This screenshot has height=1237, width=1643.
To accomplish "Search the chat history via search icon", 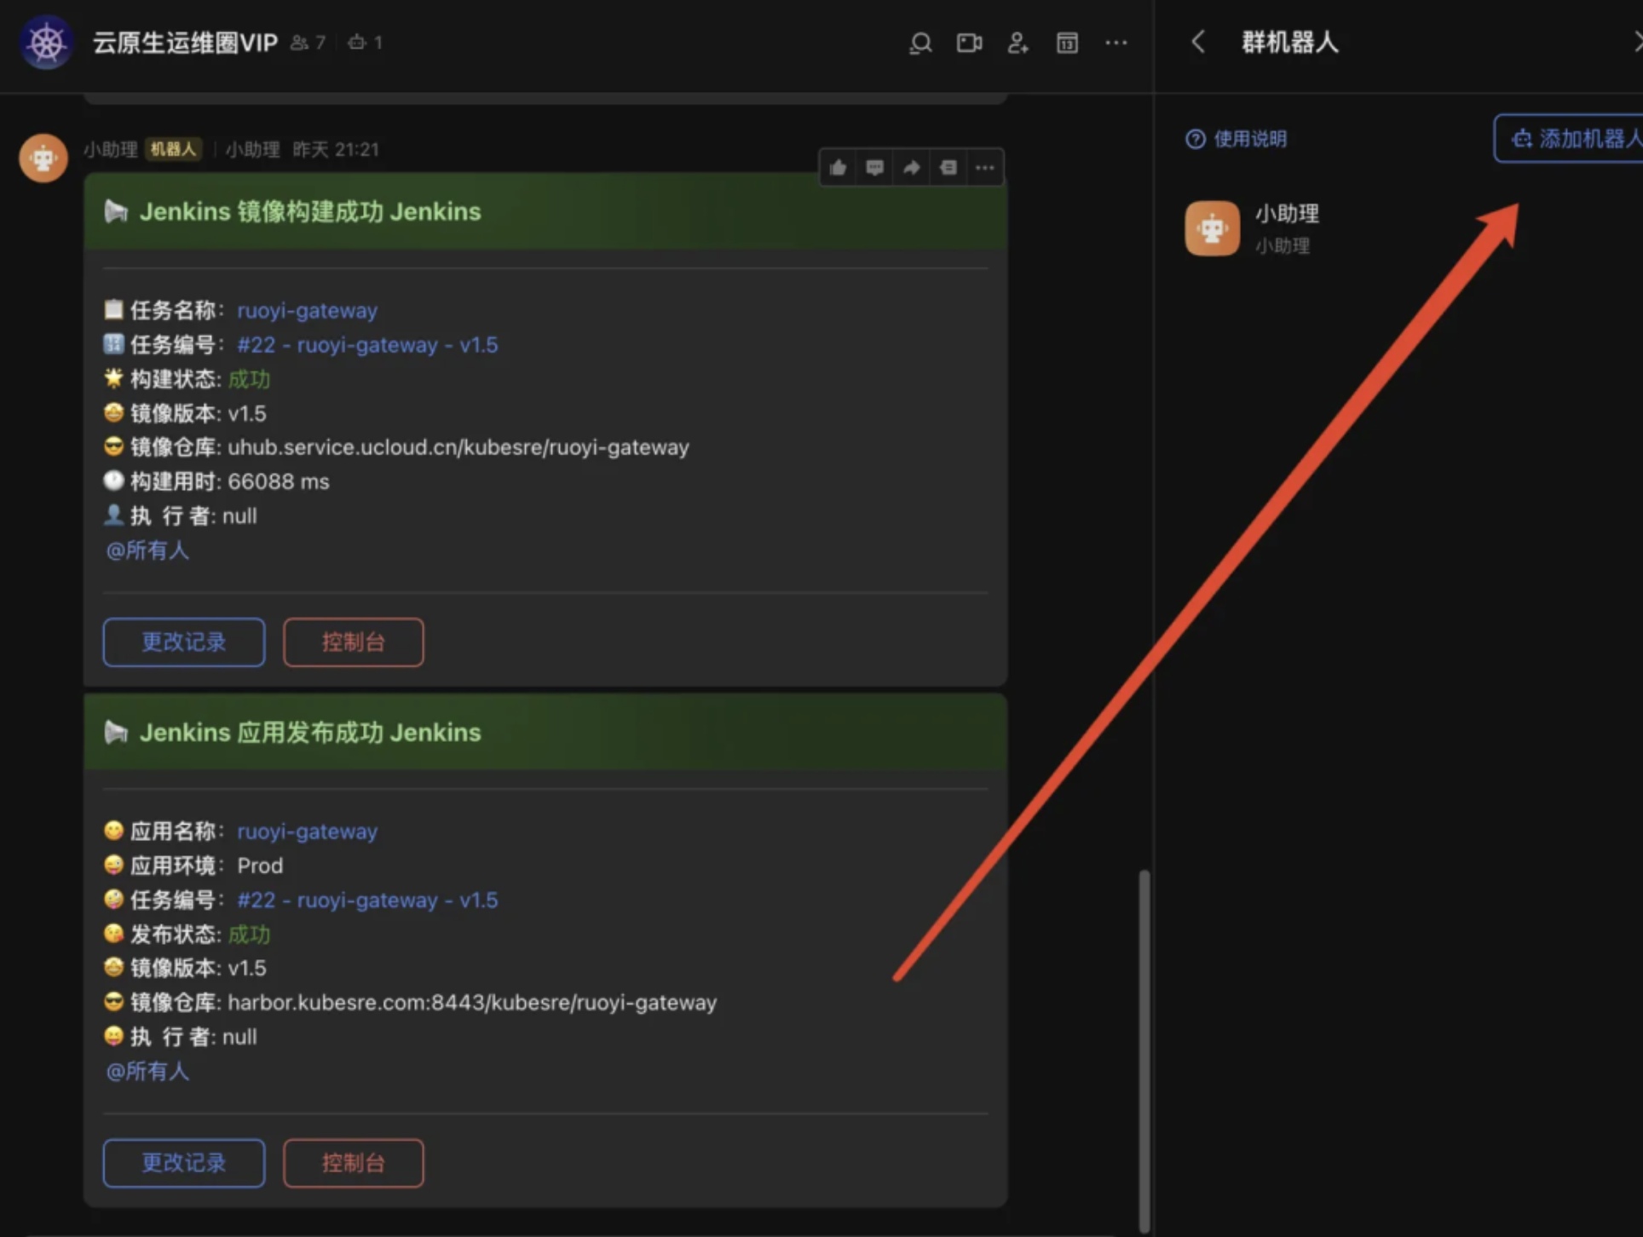I will [x=920, y=43].
